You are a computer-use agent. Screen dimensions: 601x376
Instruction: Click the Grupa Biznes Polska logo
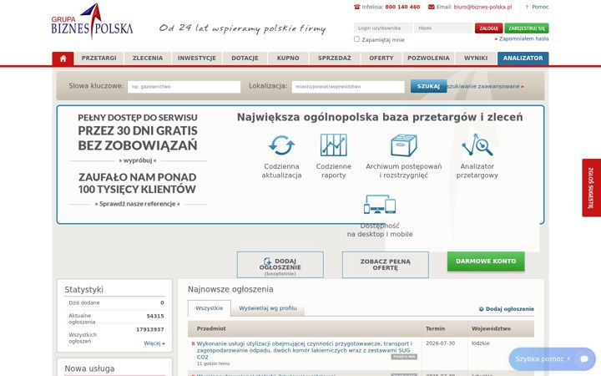coord(92,22)
